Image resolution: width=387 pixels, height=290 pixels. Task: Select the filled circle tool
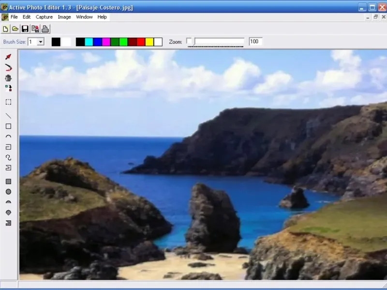[x=8, y=191]
